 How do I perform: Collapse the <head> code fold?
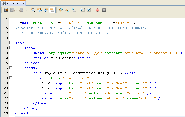11,48
